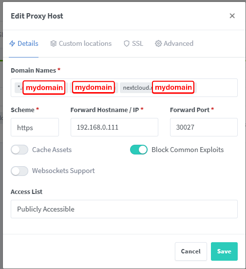
Task: Click the Save button
Action: click(224, 251)
